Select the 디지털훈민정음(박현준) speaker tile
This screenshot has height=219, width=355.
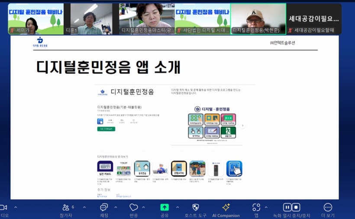pos(258,19)
